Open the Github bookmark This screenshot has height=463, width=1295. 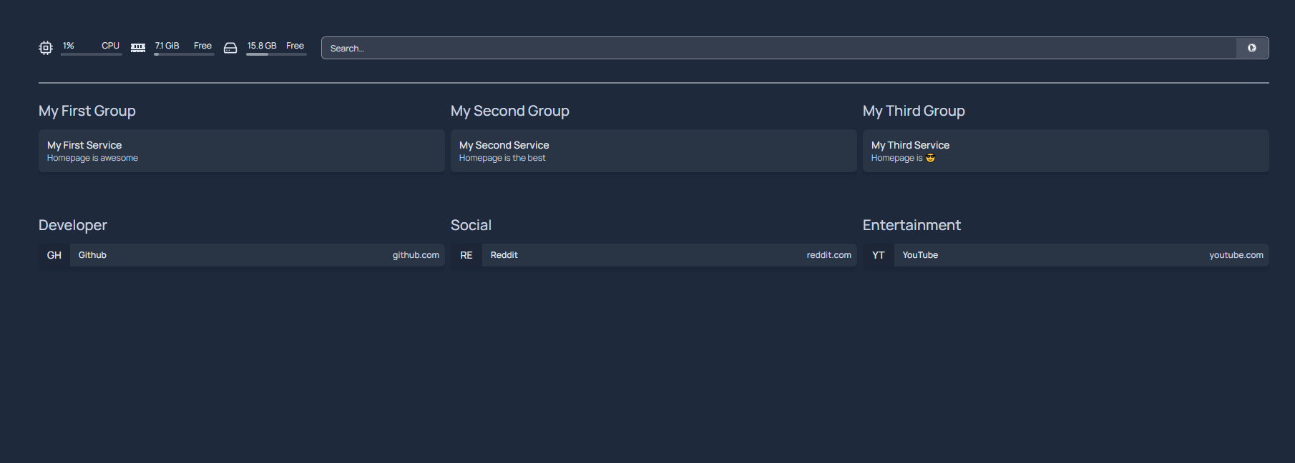242,255
